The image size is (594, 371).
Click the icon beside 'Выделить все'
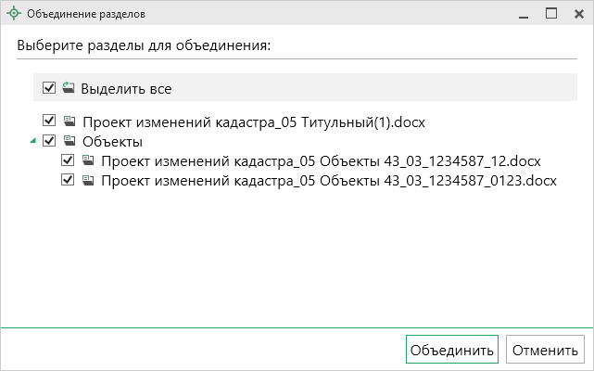tap(68, 88)
